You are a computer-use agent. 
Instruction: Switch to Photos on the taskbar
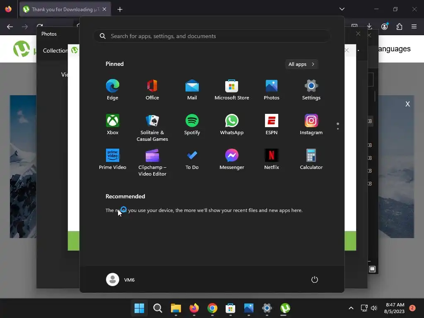248,308
